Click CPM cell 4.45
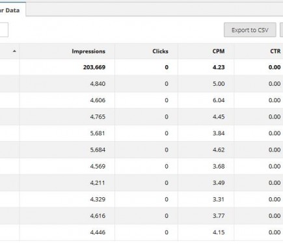Viewport: 283px width, 244px height. [x=219, y=116]
